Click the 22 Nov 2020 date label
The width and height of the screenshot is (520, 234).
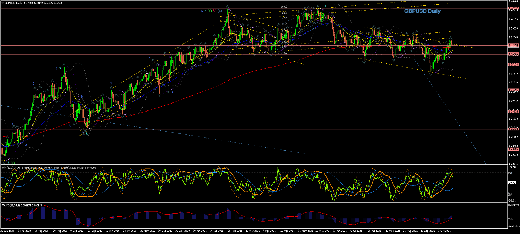(148, 231)
